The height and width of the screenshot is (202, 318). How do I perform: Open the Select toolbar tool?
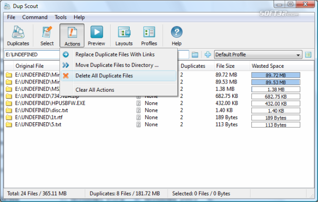(47, 36)
